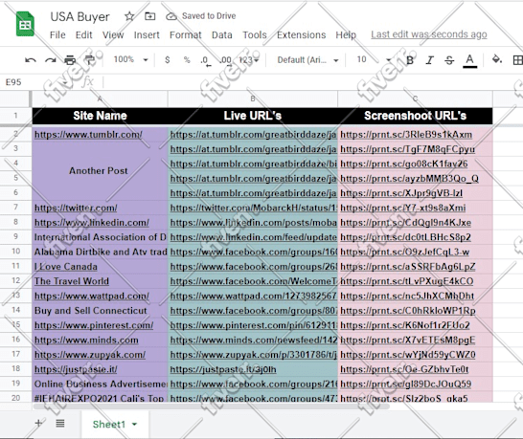Image resolution: width=523 pixels, height=439 pixels.
Task: Click the horizontal scrollbar
Action: coord(211,406)
